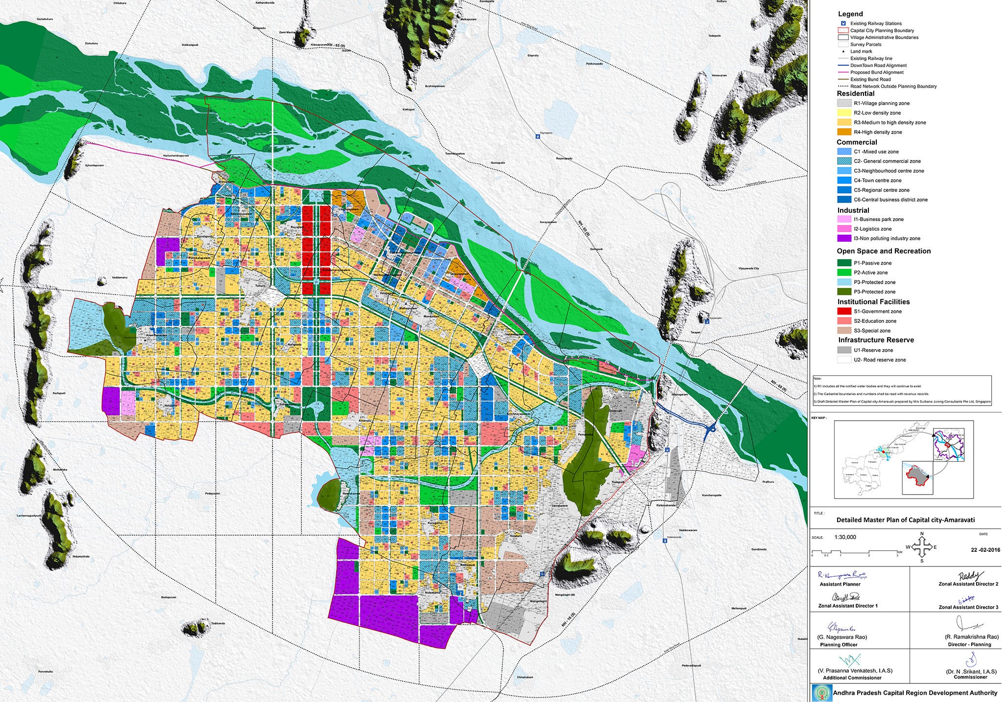Click the red dotted Planning Boundary legend symbol
Screen dimensions: 1002x702
tap(843, 30)
